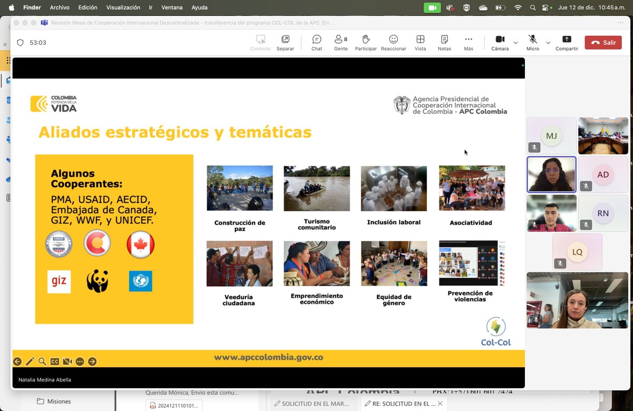Image resolution: width=633 pixels, height=411 pixels.
Task: Turn on the Cámara
Action: 500,43
